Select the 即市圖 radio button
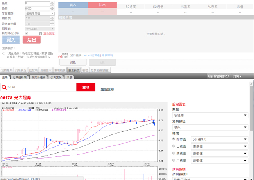The height and width of the screenshot is (180, 254). [174, 139]
